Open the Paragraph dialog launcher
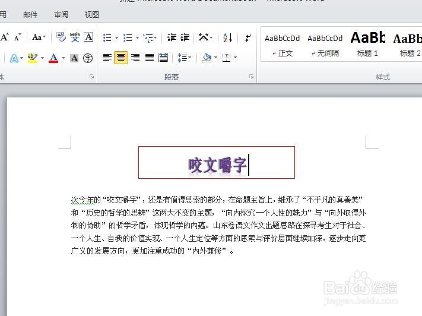Image resolution: width=422 pixels, height=316 pixels. coord(252,77)
